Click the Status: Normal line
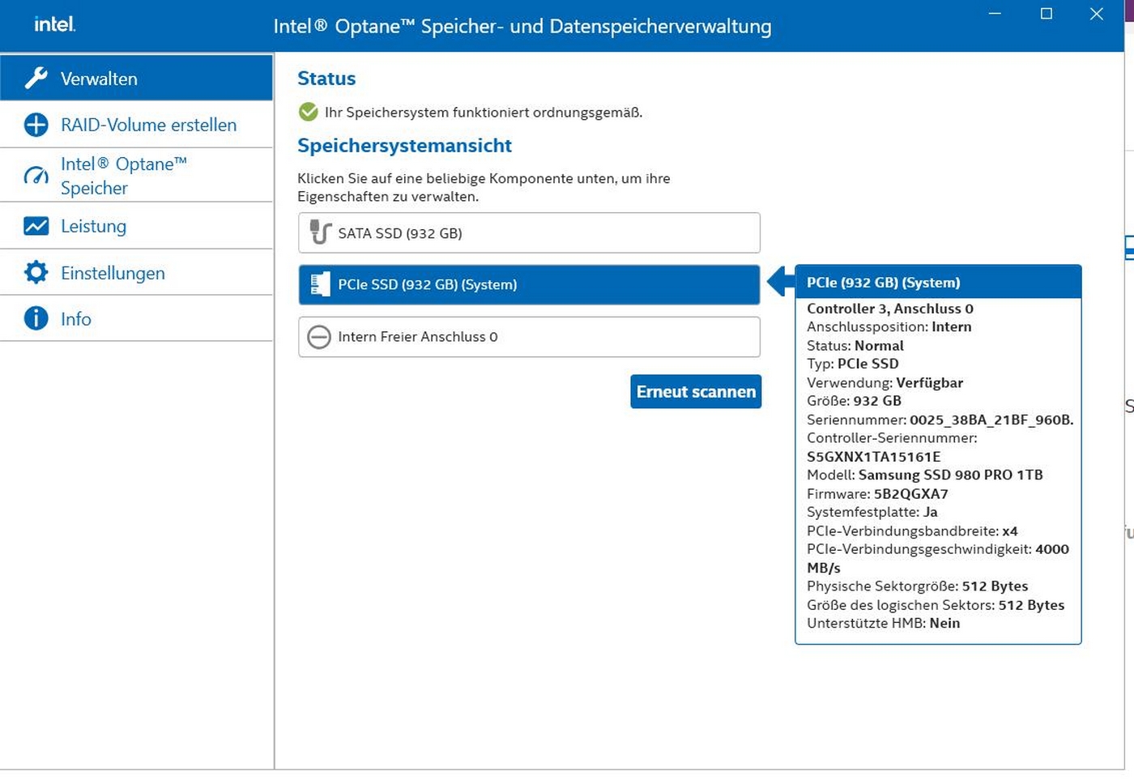1134x780 pixels. [855, 345]
